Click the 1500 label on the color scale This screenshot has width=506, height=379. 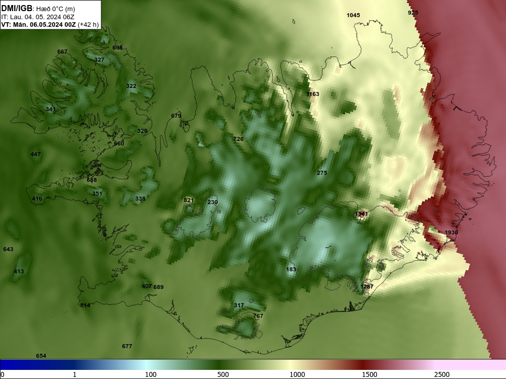(369, 374)
